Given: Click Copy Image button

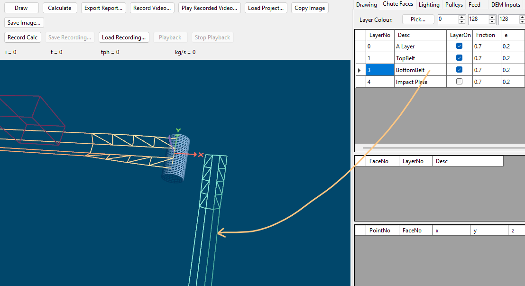Looking at the screenshot, I should (x=310, y=8).
